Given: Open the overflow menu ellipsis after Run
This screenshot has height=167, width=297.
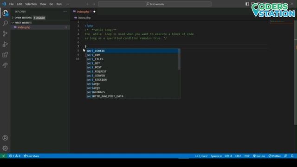Looking at the screenshot, I should (67, 4).
